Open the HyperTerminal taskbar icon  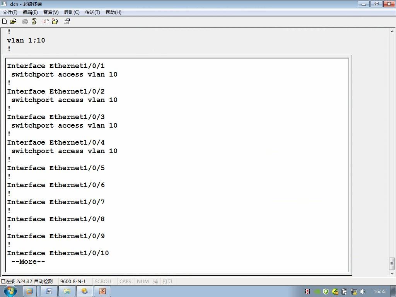pos(84,291)
